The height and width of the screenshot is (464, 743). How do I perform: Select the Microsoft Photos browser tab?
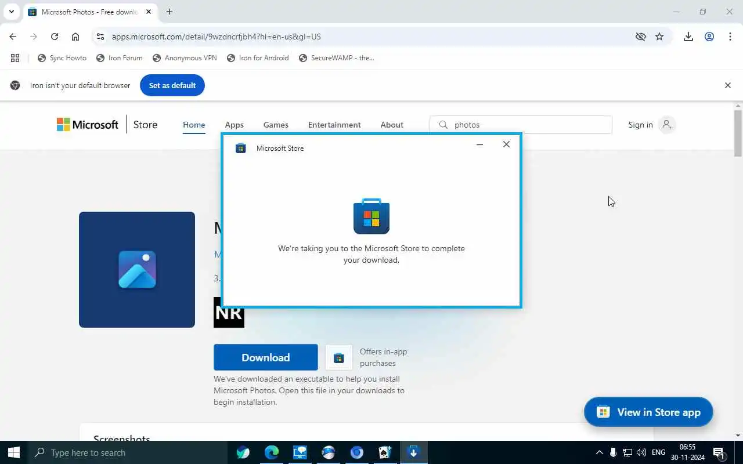[90, 12]
